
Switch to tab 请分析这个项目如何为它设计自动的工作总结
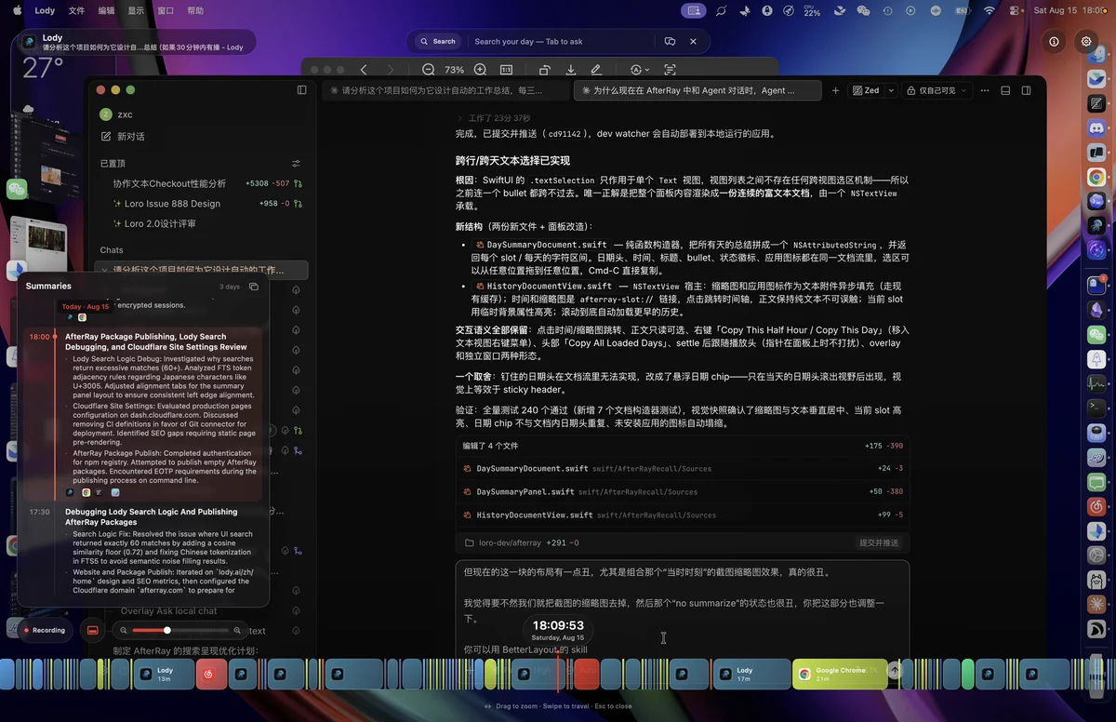click(x=445, y=90)
